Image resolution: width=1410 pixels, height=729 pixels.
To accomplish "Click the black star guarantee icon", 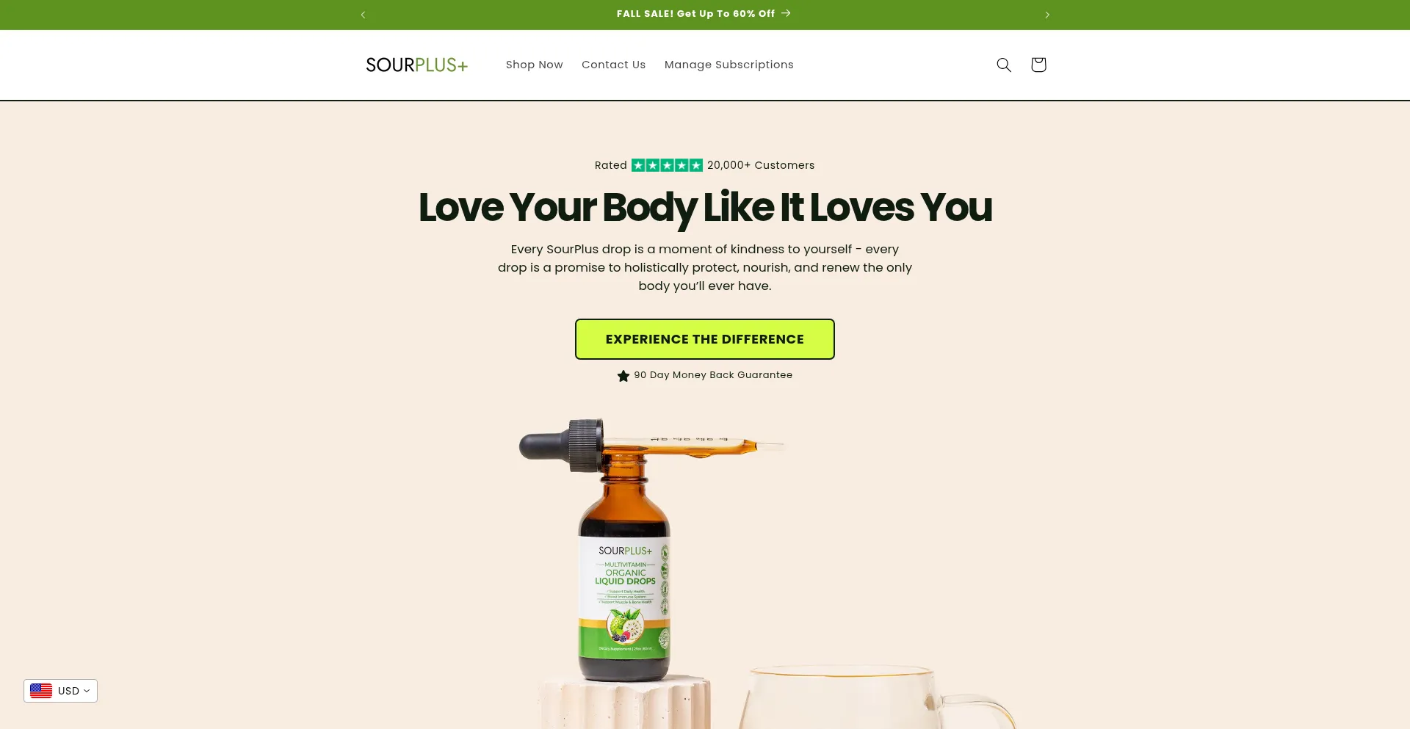I will [623, 376].
